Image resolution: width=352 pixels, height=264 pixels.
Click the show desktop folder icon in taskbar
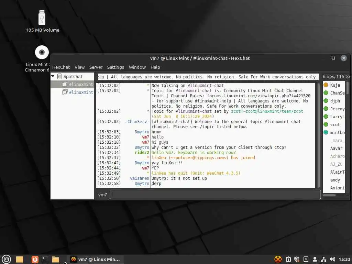[20, 259]
